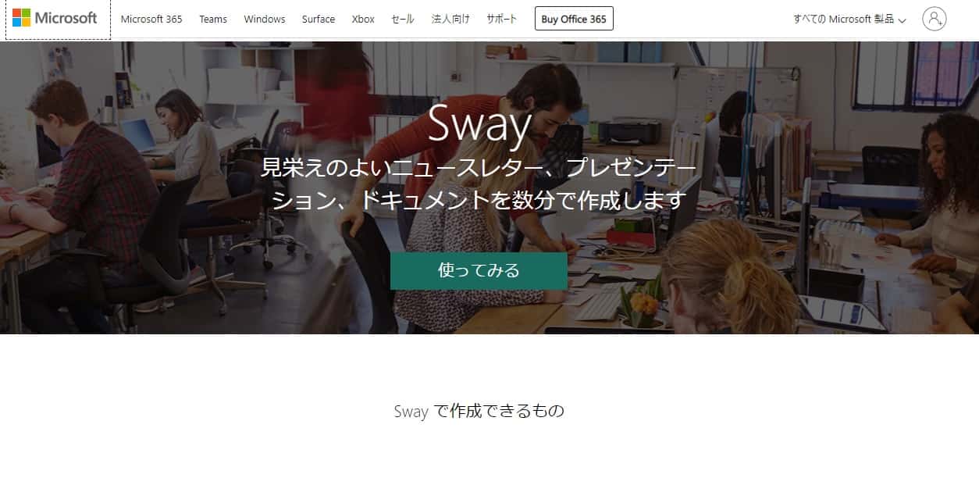
Task: Select Windows in the top navigation
Action: (265, 20)
